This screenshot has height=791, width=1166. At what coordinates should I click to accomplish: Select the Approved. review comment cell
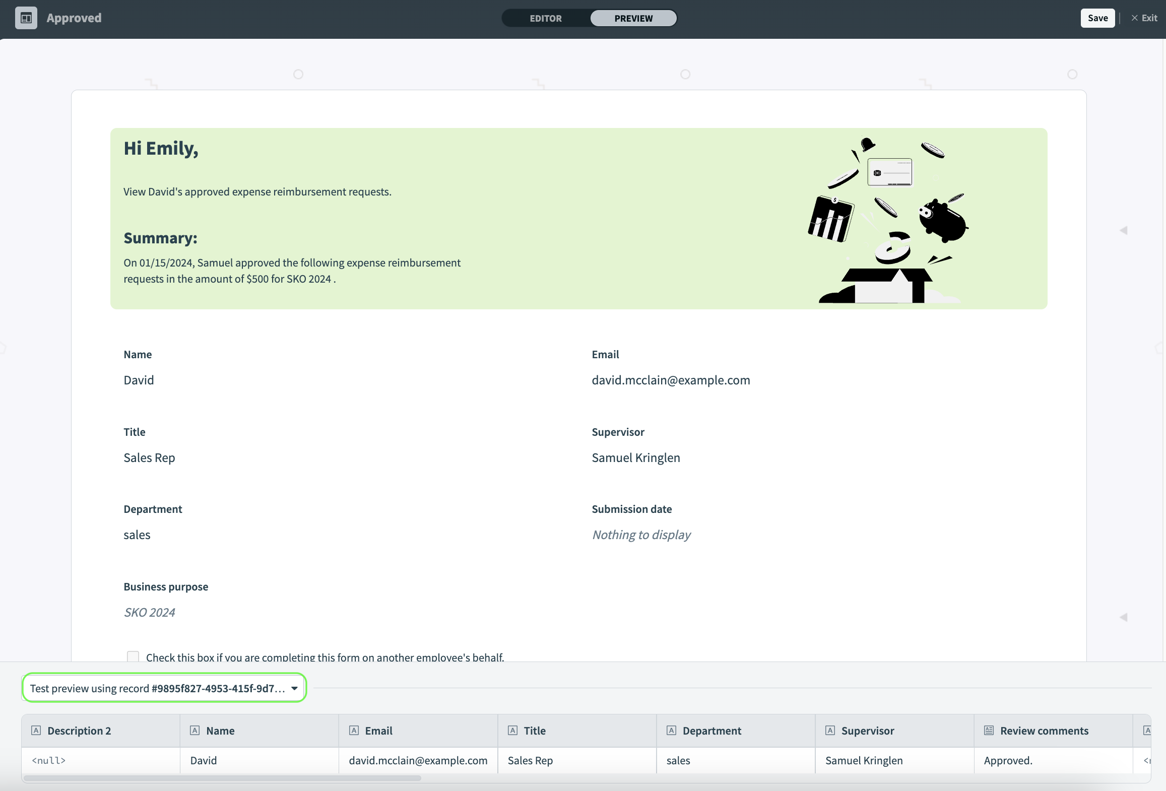click(x=1008, y=761)
